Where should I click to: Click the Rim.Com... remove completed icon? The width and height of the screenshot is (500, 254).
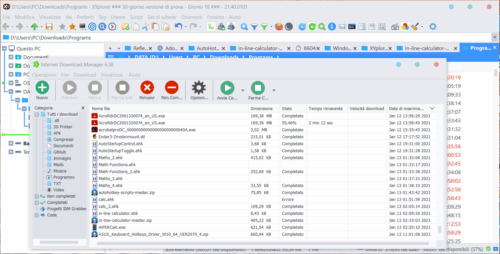[172, 88]
